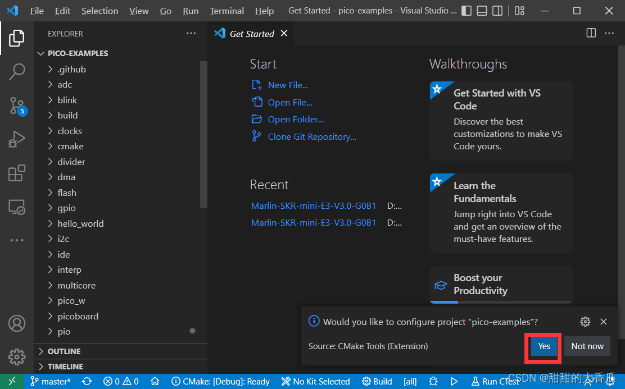Close the Get Started tab
Screen dimensions: 625x389
[x=284, y=34]
